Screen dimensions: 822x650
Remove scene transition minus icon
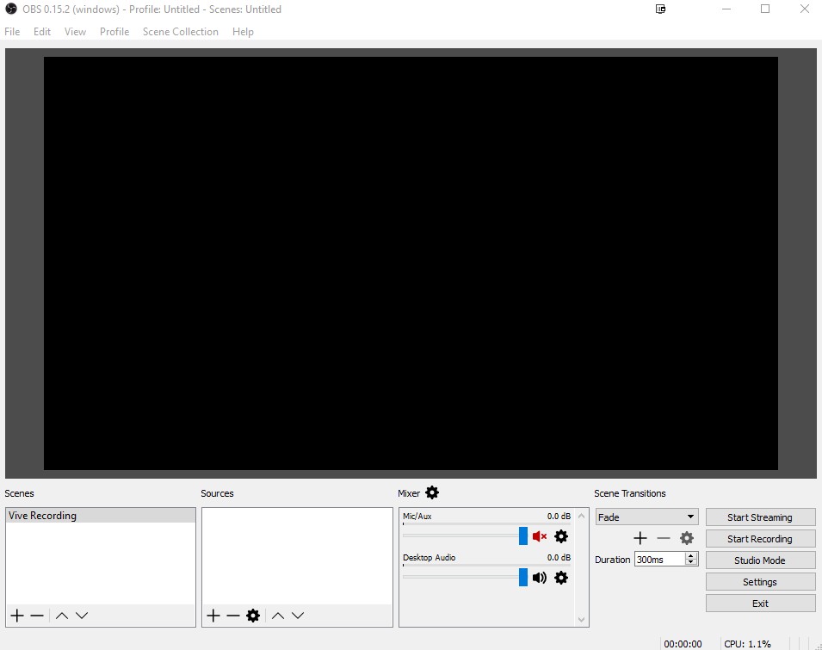664,538
